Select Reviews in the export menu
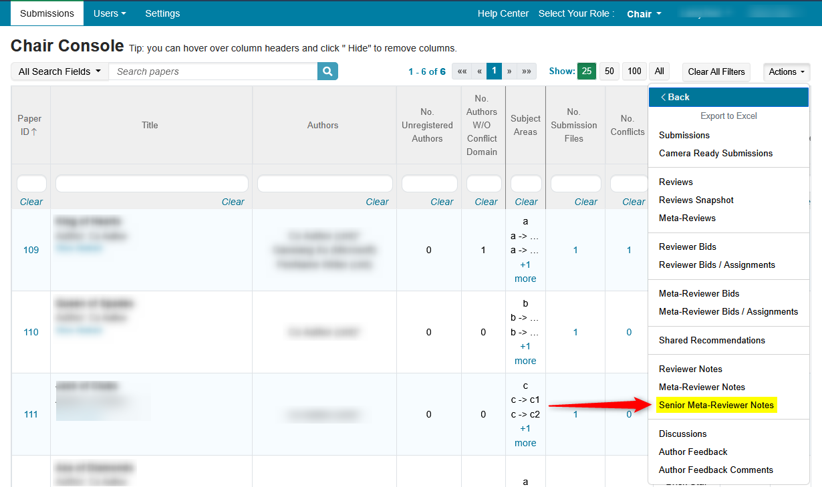 click(x=676, y=182)
